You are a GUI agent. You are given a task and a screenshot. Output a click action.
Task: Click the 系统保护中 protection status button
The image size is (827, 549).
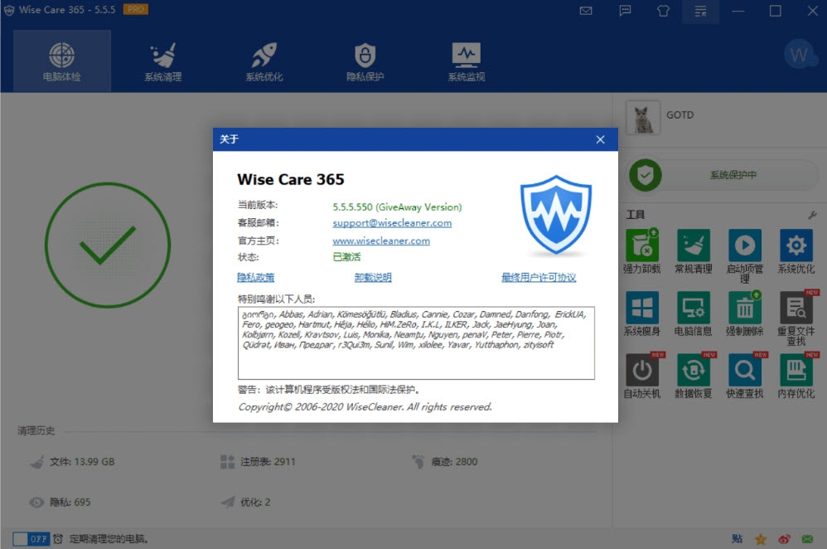pos(723,175)
